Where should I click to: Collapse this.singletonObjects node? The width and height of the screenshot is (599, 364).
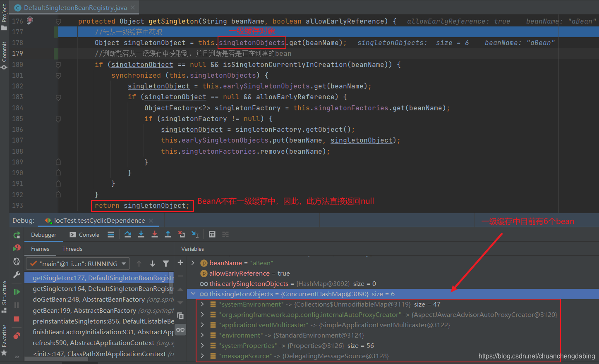(x=193, y=294)
